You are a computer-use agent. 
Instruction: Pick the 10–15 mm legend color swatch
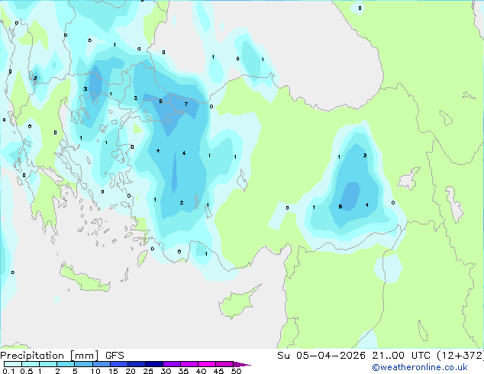[x=101, y=364]
